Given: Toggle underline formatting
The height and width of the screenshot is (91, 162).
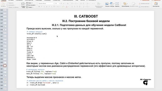Looking at the screenshot, I should pyautogui.click(x=44, y=7).
